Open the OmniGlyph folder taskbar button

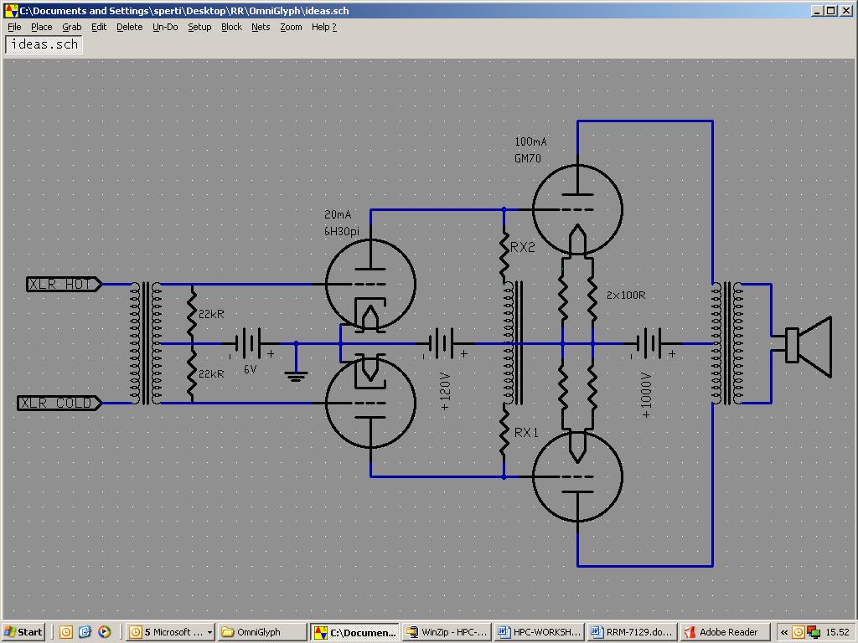click(261, 632)
